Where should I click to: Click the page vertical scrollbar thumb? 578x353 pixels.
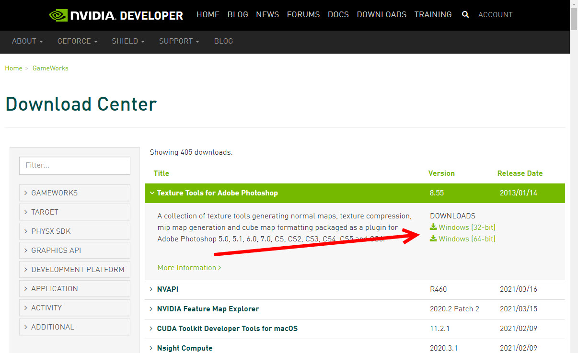point(574,19)
